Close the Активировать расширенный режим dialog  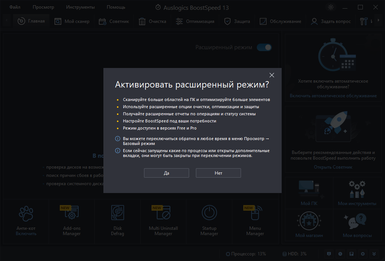pos(271,75)
